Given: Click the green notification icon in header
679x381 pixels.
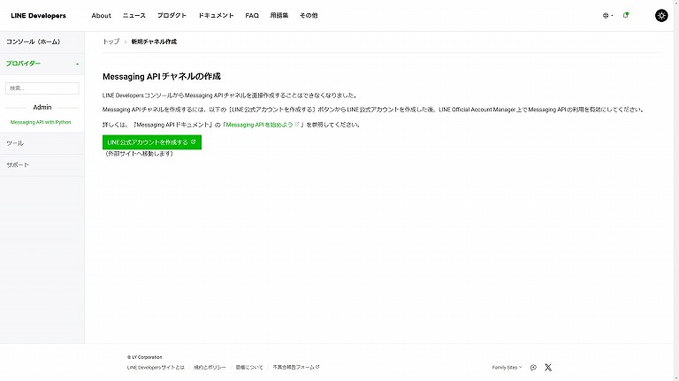Looking at the screenshot, I should [x=626, y=15].
